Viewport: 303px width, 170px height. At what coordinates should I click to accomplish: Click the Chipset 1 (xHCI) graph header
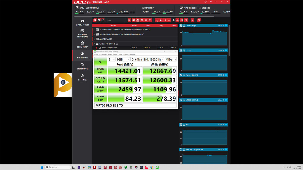point(203,75)
